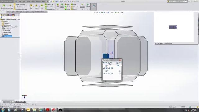199x112 pixels.
Task: Open the Insert menu
Action: 28,2
